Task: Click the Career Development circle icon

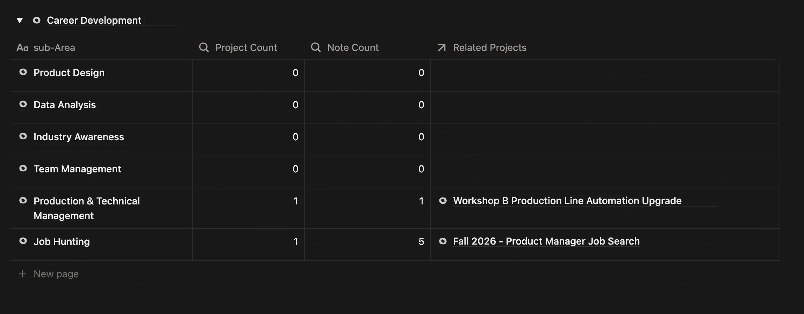Action: [37, 20]
